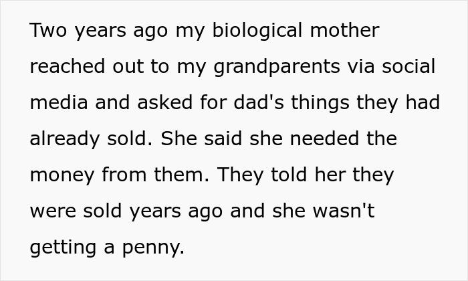Click the word "reached"
This screenshot has height=281, width=468.
pyautogui.click(x=68, y=67)
